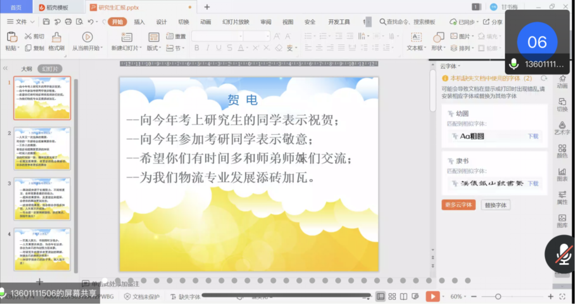
Task: Click the Share (分享) button
Action: click(493, 22)
